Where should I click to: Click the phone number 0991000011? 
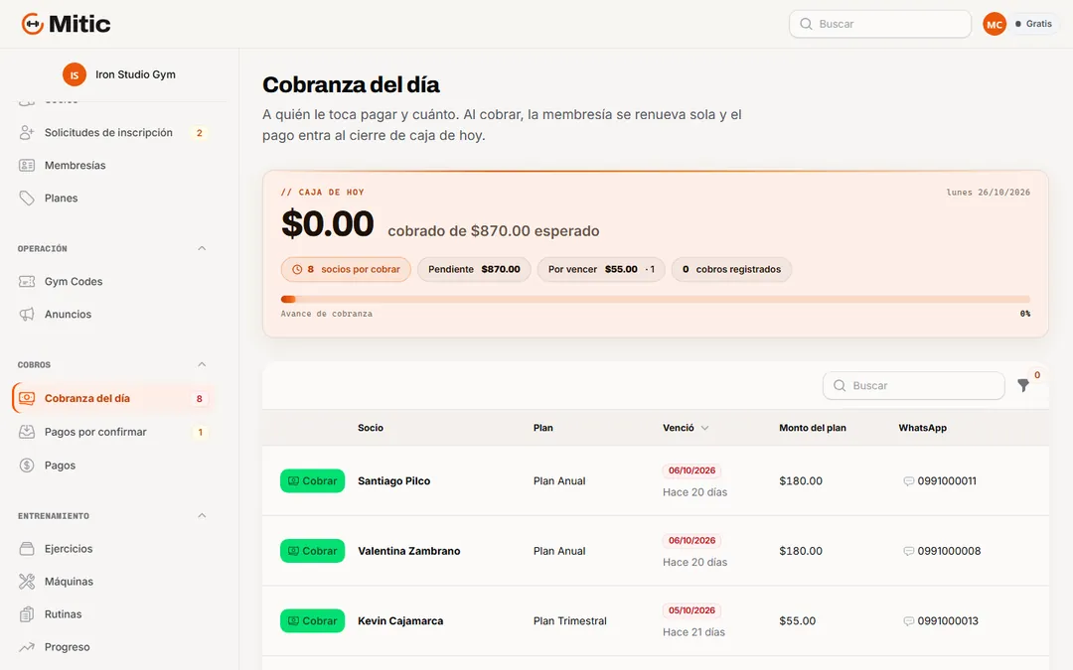[x=947, y=481]
